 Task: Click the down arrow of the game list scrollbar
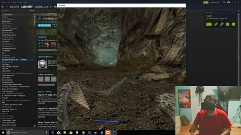[34, 126]
